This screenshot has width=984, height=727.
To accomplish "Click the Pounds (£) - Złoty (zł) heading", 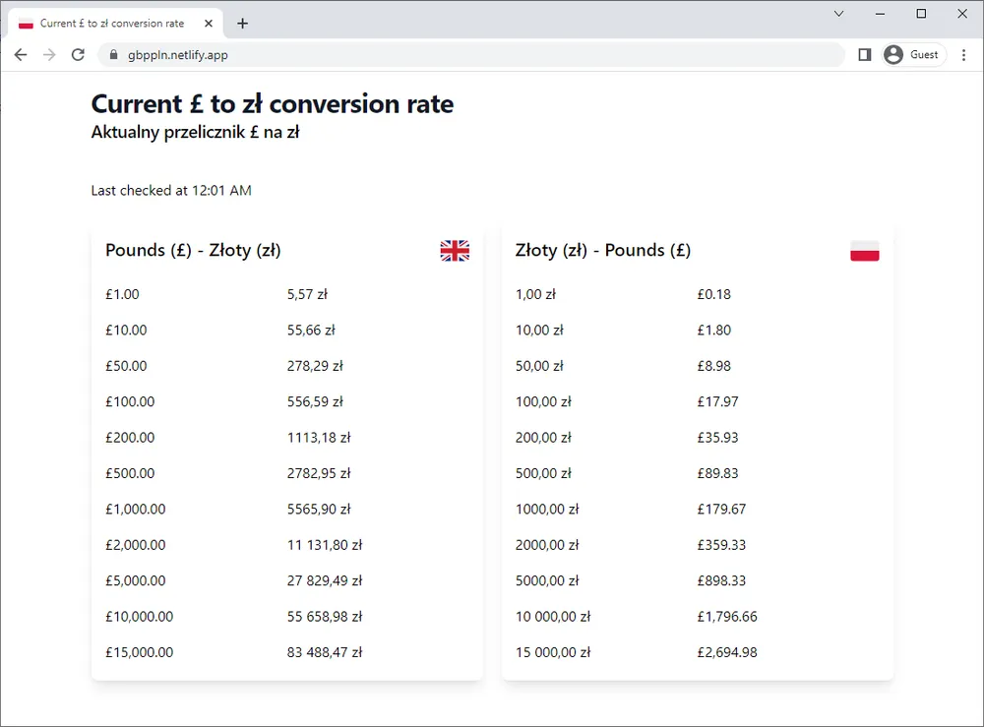I will tap(193, 251).
